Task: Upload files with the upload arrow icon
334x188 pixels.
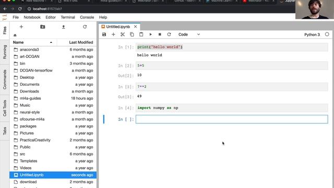Action: coord(64,27)
